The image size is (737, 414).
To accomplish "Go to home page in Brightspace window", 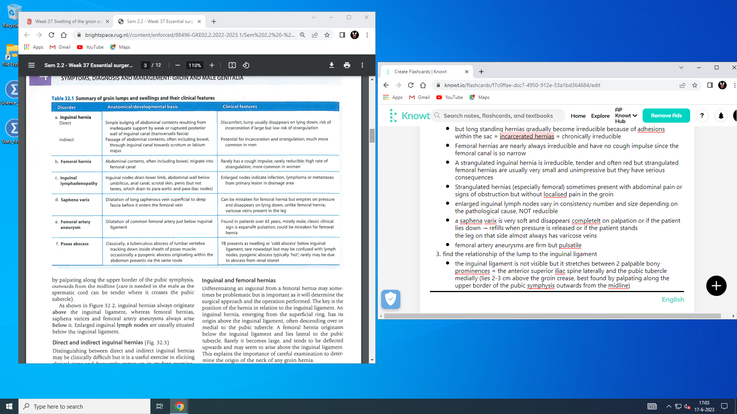I will pyautogui.click(x=64, y=35).
